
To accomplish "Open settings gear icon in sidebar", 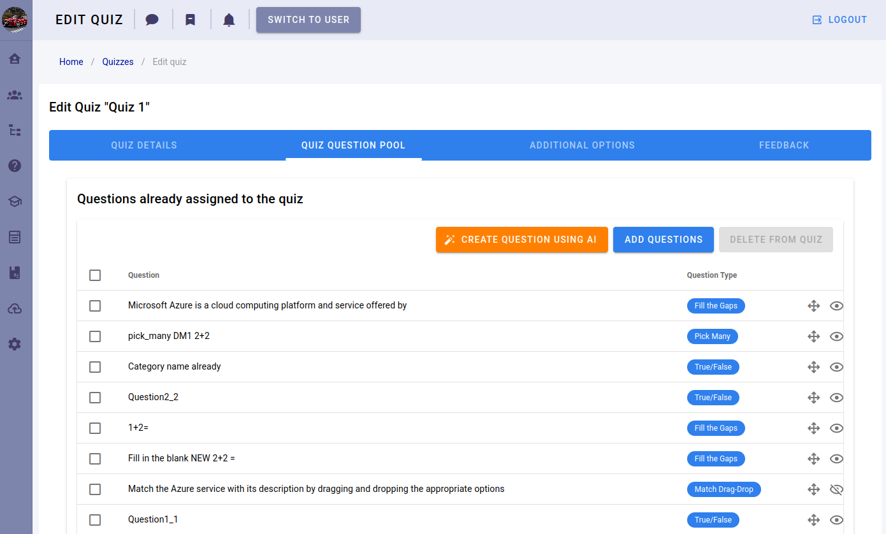I will [15, 344].
